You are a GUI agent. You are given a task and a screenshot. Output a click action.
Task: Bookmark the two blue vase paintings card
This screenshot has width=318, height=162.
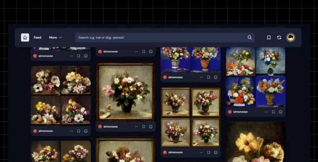click(x=208, y=77)
